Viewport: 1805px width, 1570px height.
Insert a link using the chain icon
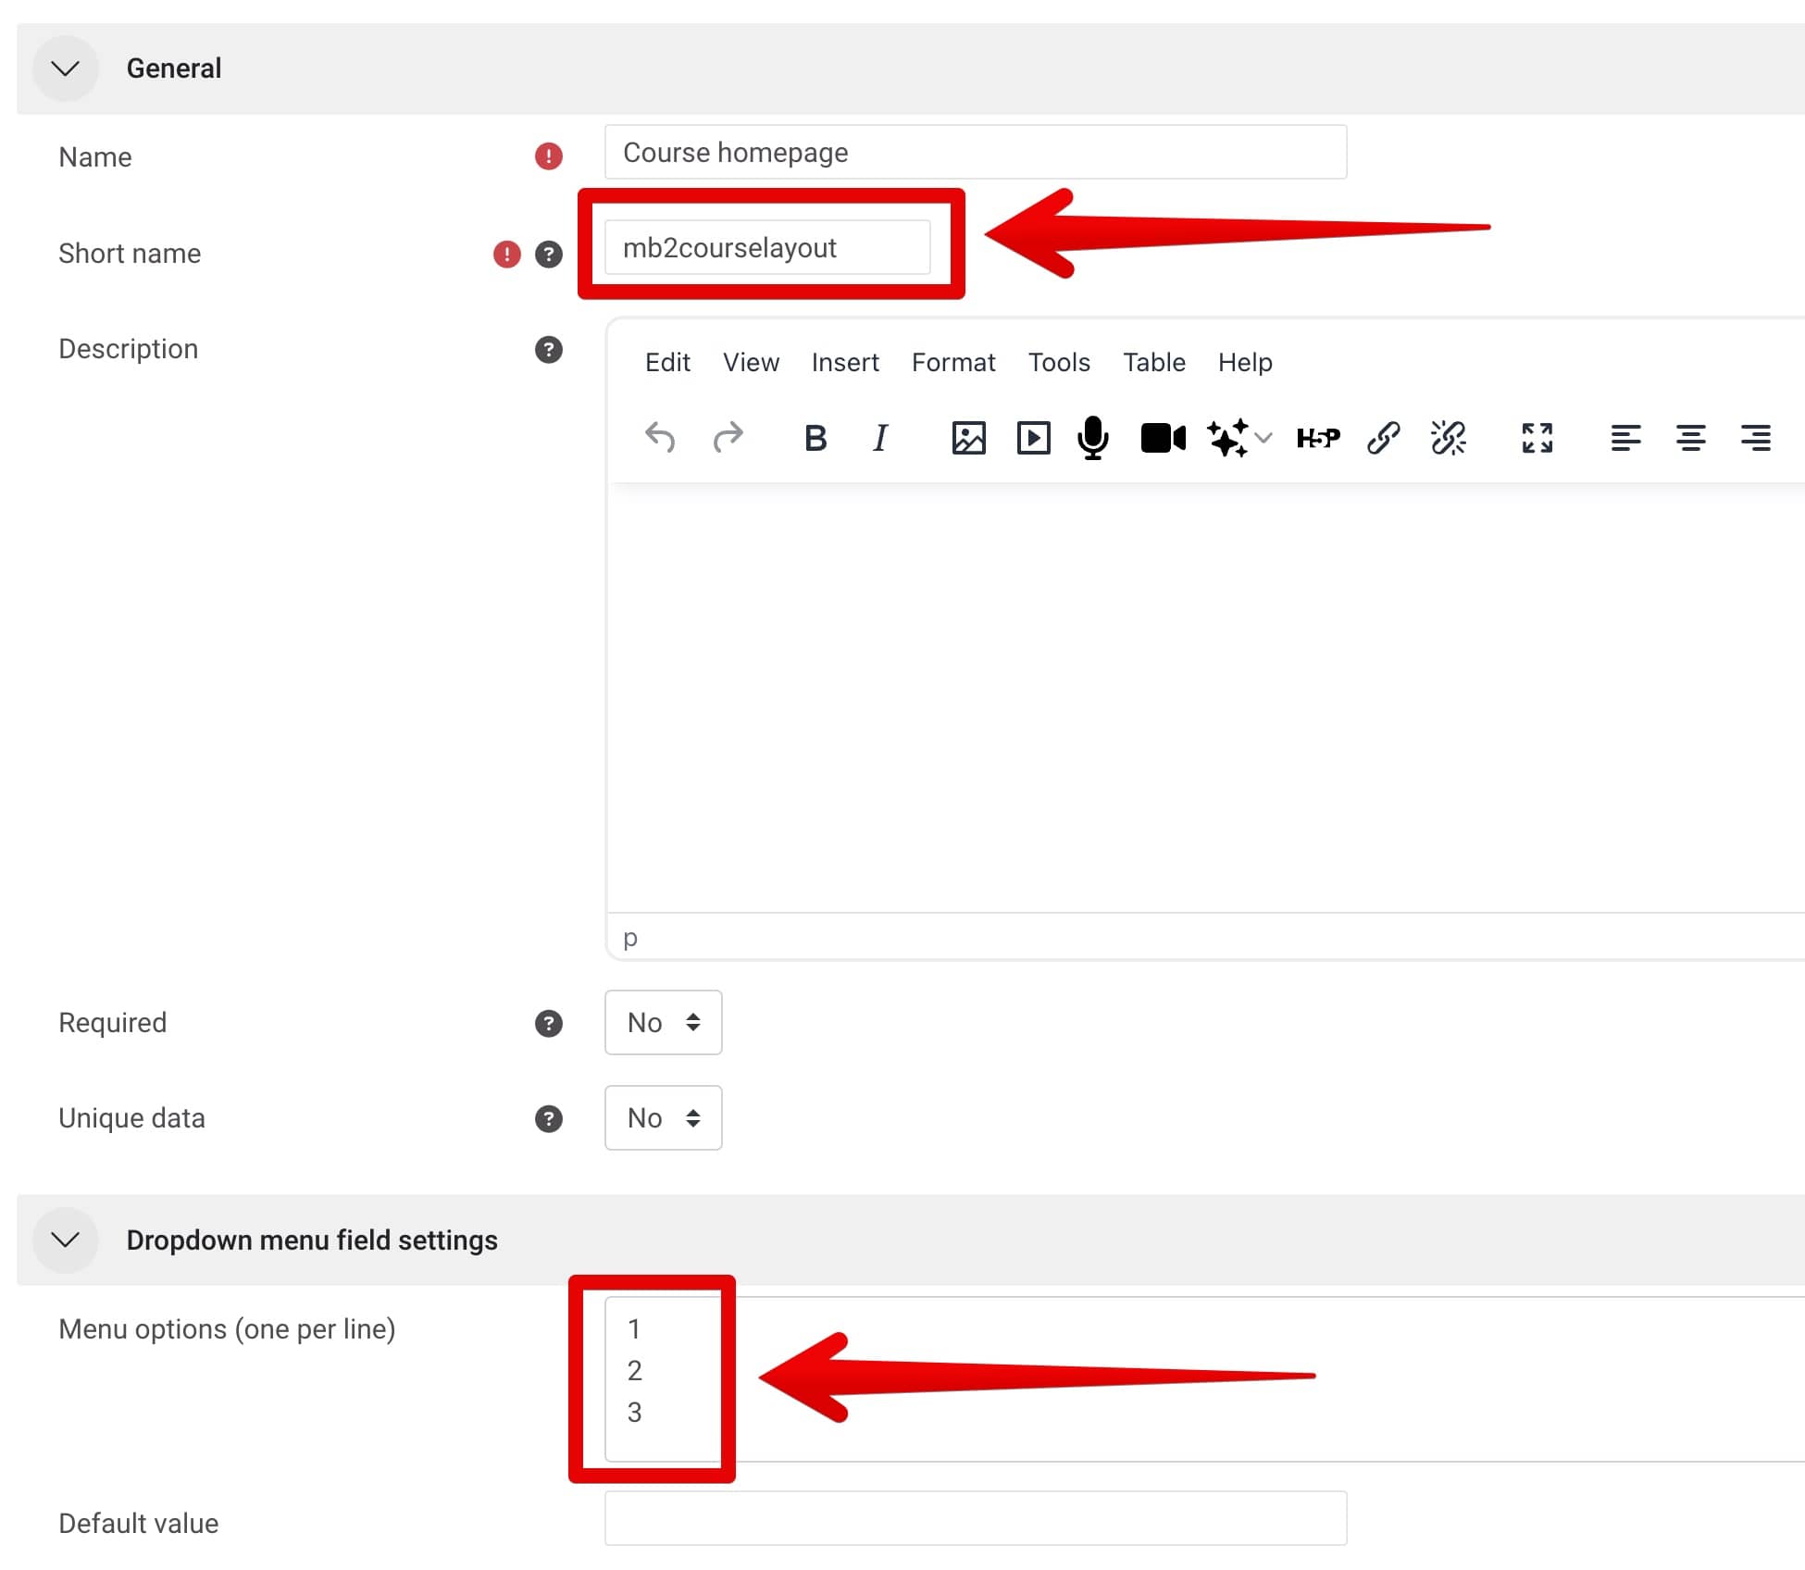tap(1384, 438)
